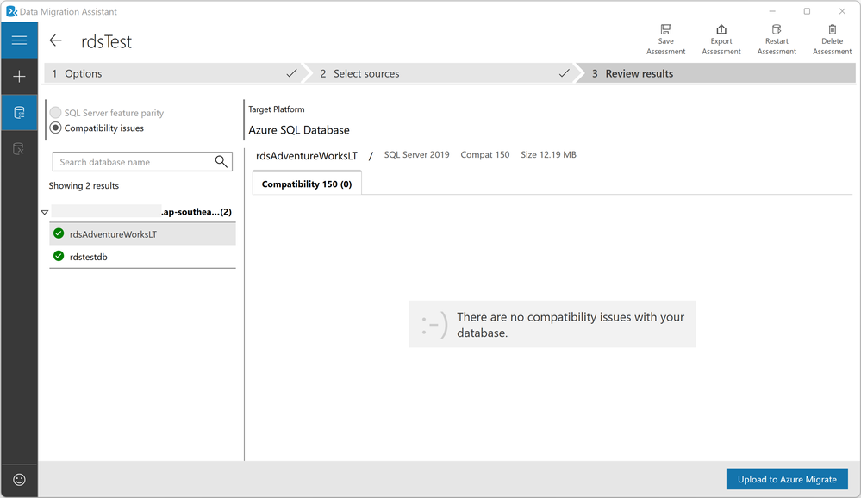Image resolution: width=861 pixels, height=498 pixels.
Task: Click the rdsAdventureWorksLT heading in details
Action: [307, 156]
